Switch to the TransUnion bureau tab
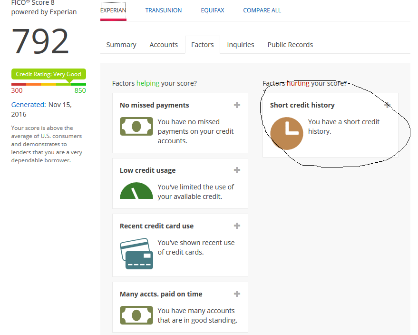The height and width of the screenshot is (335, 418). (163, 10)
